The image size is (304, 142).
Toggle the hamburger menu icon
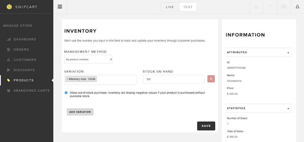pyautogui.click(x=60, y=7)
